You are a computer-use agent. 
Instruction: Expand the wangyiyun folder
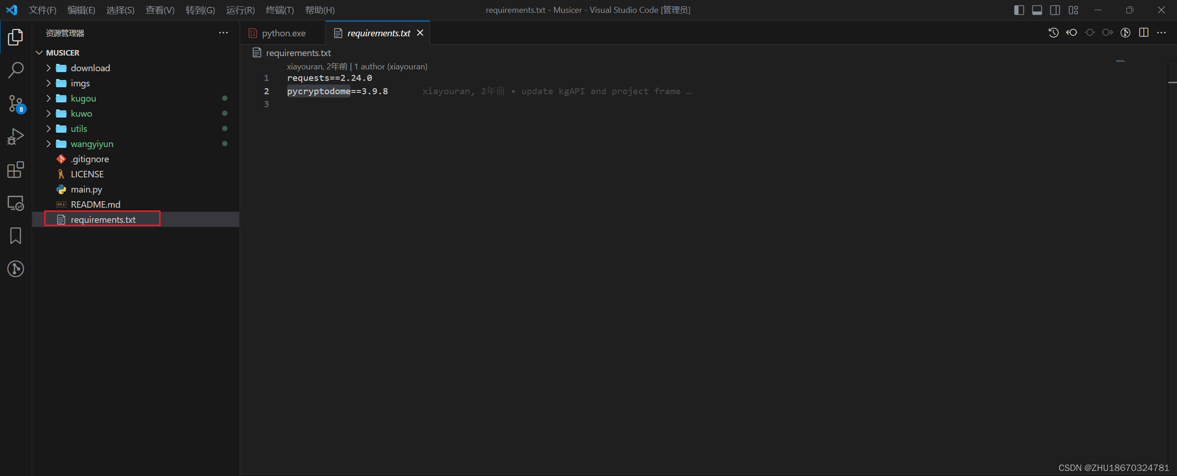coord(48,144)
